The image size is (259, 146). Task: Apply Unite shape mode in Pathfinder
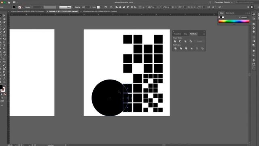point(175,41)
